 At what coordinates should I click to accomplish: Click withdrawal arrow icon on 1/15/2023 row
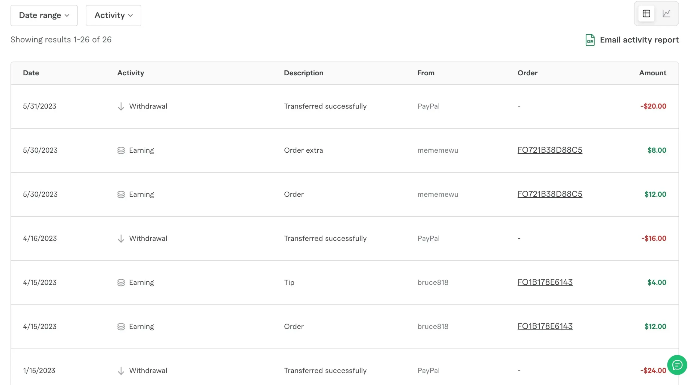[x=121, y=371]
